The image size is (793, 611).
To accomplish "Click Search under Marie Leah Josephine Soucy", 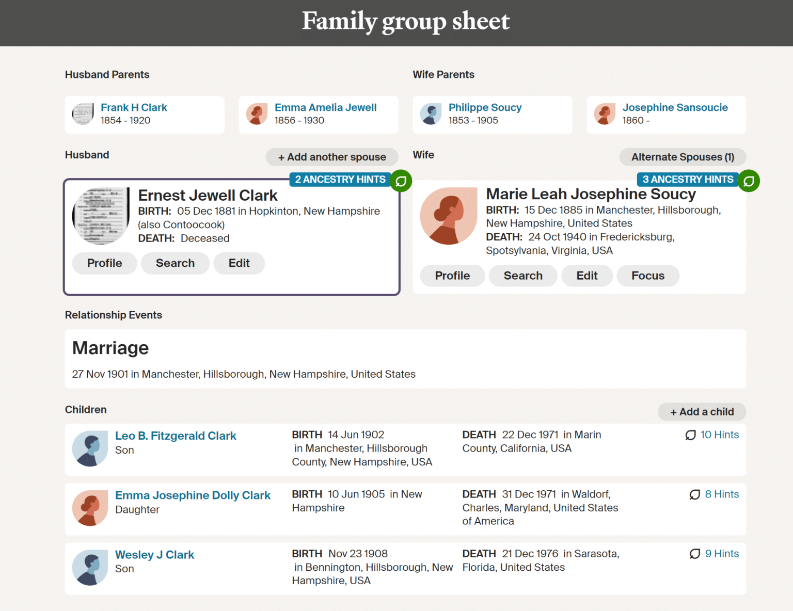I will (x=523, y=276).
